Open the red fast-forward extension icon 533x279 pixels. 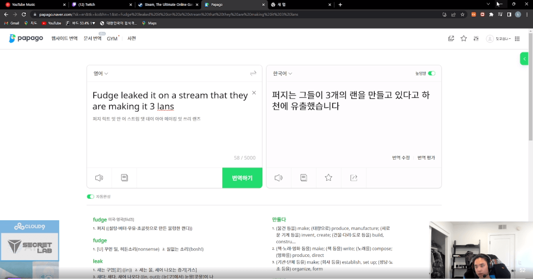click(483, 14)
